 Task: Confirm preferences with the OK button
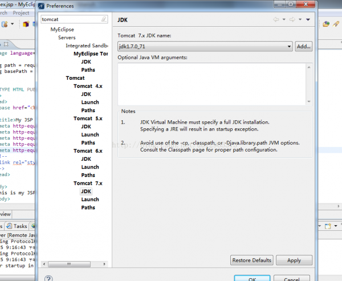point(252,278)
